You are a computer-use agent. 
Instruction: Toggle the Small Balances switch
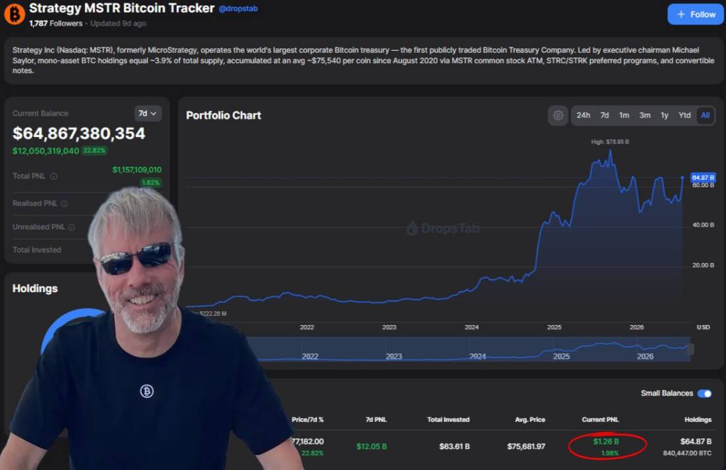click(x=705, y=394)
